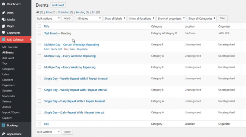Select Import / Export in sidebar menu
Screen dimensions: 246x137
[x=11, y=112]
